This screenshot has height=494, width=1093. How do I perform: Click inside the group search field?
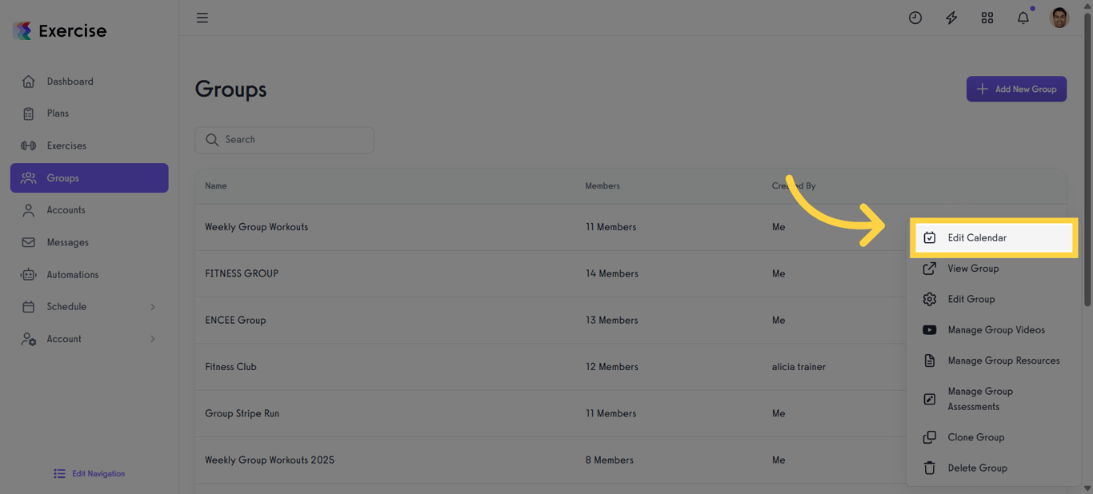(x=284, y=140)
